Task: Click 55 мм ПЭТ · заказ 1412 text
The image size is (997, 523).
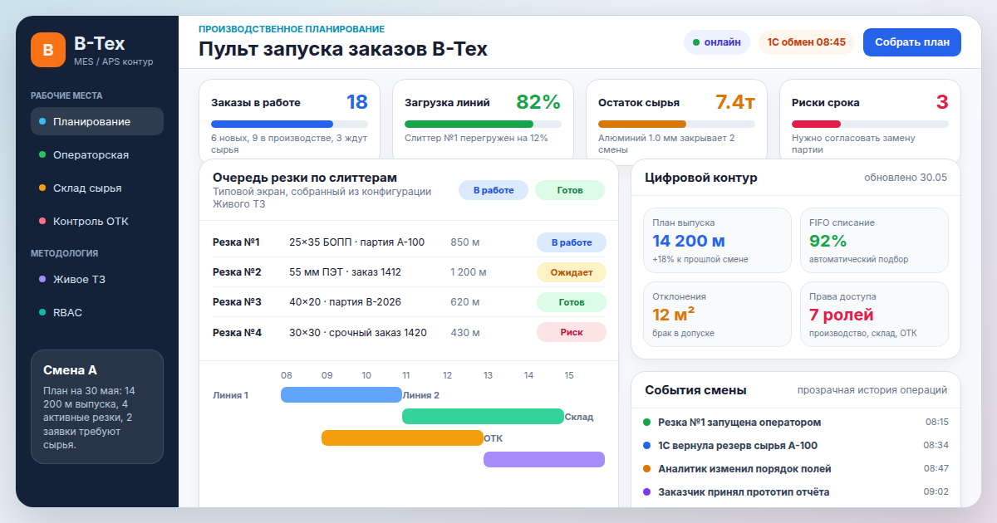Action: [345, 272]
